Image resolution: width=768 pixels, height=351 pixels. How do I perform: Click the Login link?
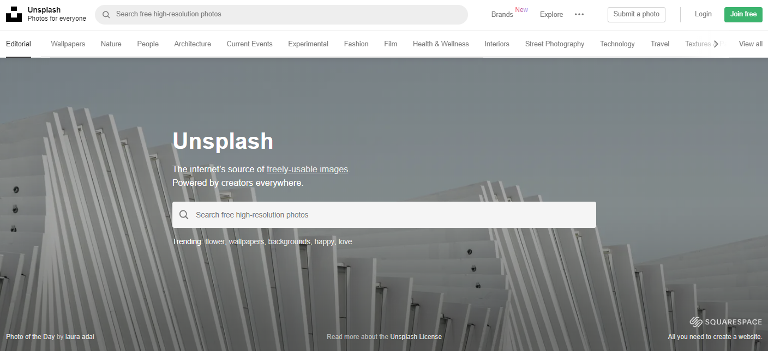703,14
